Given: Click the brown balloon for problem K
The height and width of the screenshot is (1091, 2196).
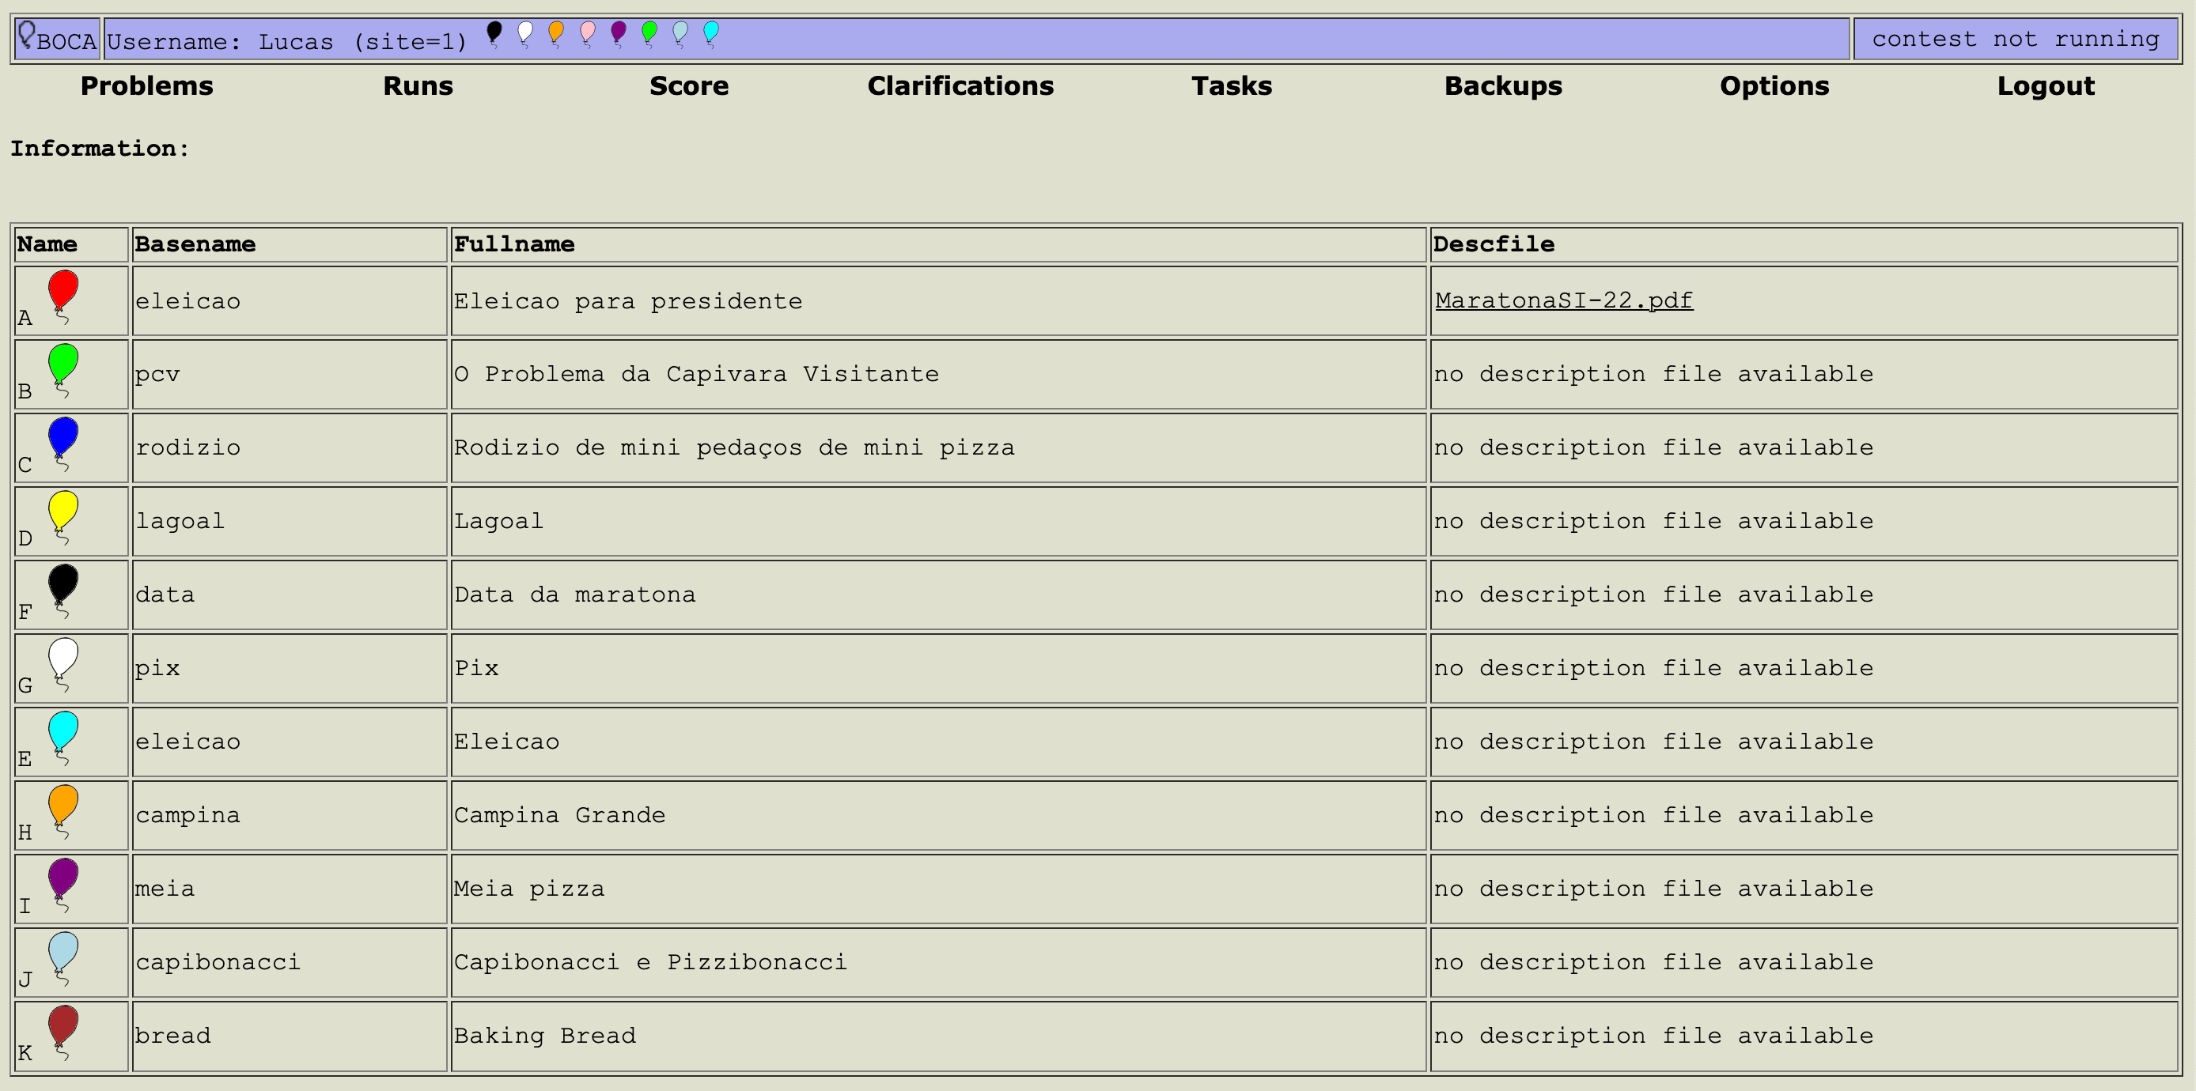Looking at the screenshot, I should (x=63, y=1032).
